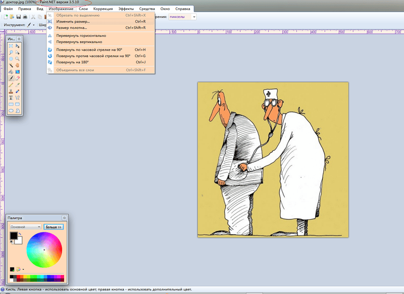Choose the Gradient tool

pos(18,72)
